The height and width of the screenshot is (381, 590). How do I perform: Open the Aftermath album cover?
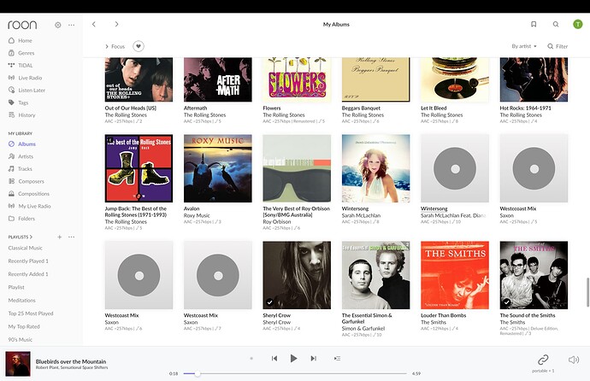pos(218,79)
